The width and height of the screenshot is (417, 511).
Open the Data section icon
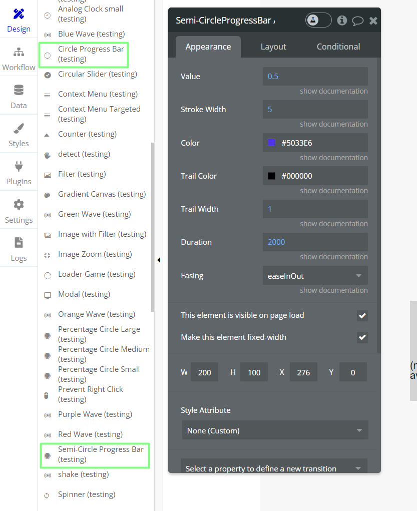[x=19, y=90]
